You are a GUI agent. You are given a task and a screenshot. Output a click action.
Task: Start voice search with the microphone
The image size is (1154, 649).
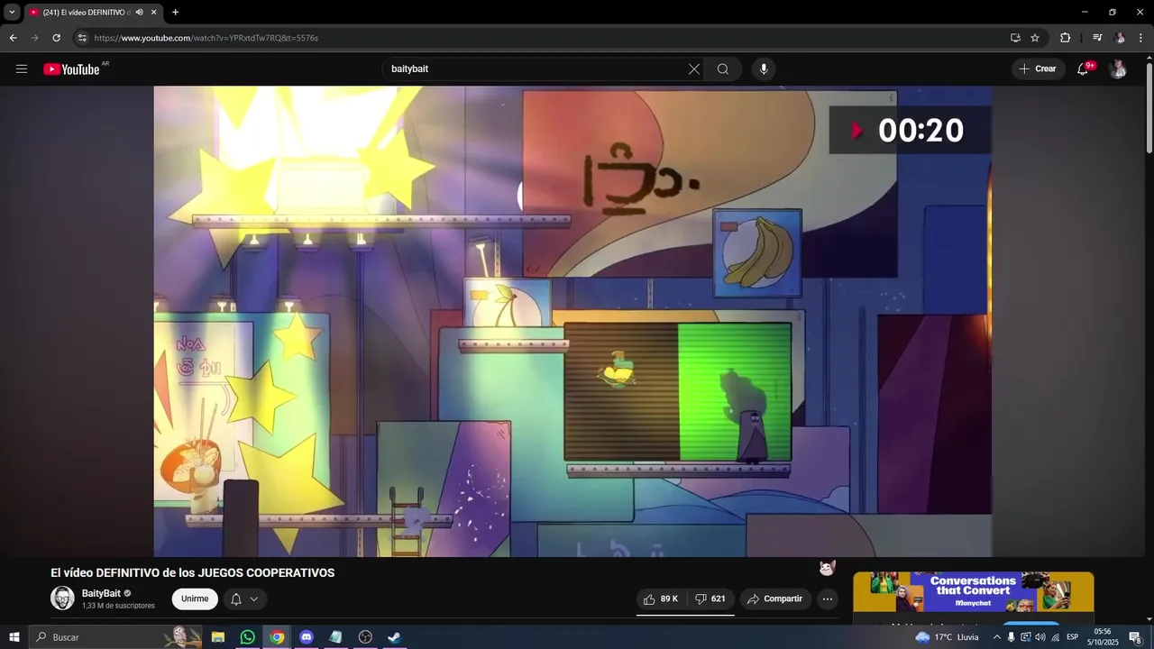coord(764,69)
